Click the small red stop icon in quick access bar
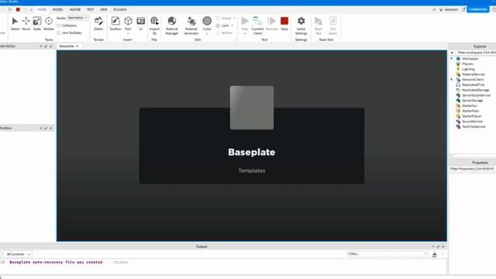Viewport: 496px width, 279px height. 18,9
